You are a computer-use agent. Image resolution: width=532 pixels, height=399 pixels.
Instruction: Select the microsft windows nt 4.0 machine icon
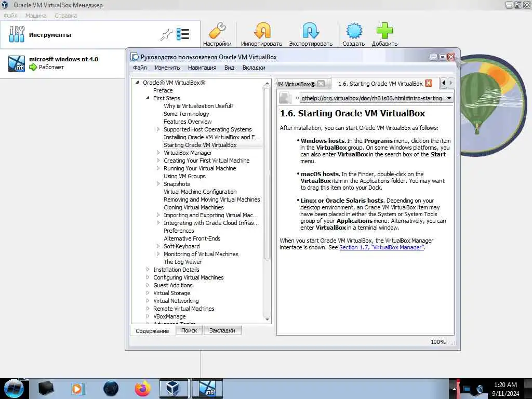coord(17,63)
